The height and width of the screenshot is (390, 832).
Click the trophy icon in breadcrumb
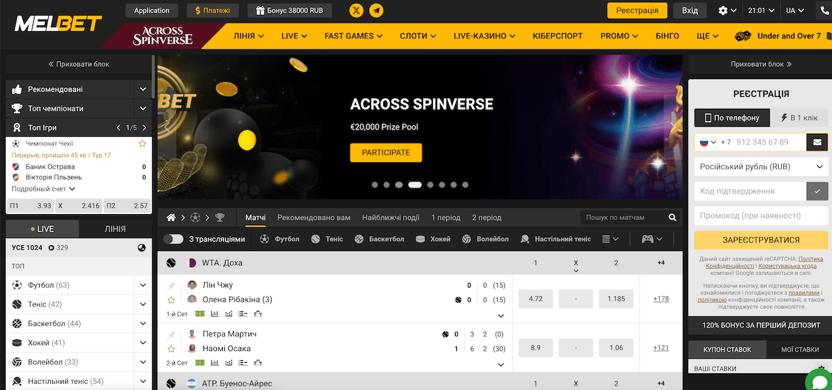pos(220,217)
